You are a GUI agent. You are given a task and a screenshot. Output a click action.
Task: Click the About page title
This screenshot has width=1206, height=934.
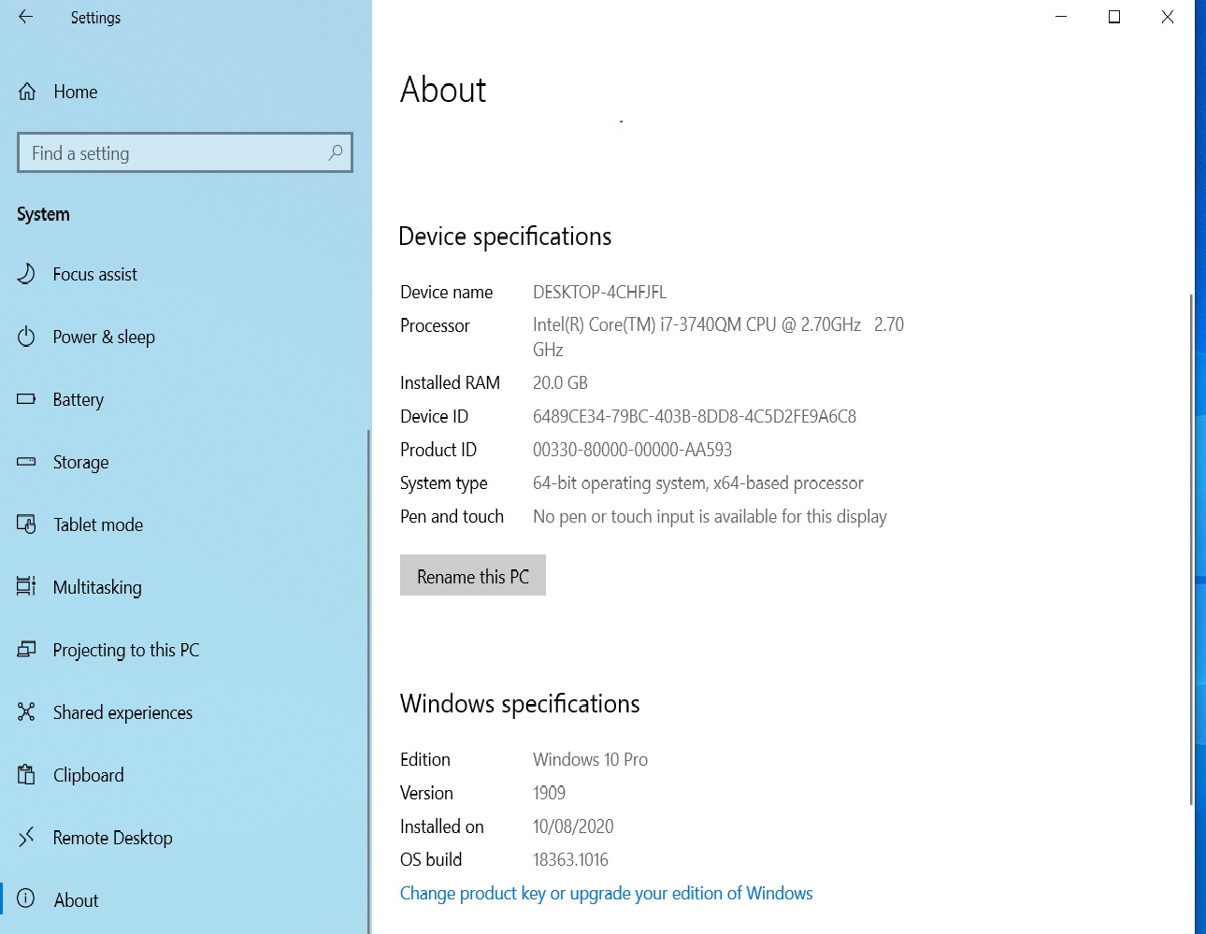click(x=443, y=90)
